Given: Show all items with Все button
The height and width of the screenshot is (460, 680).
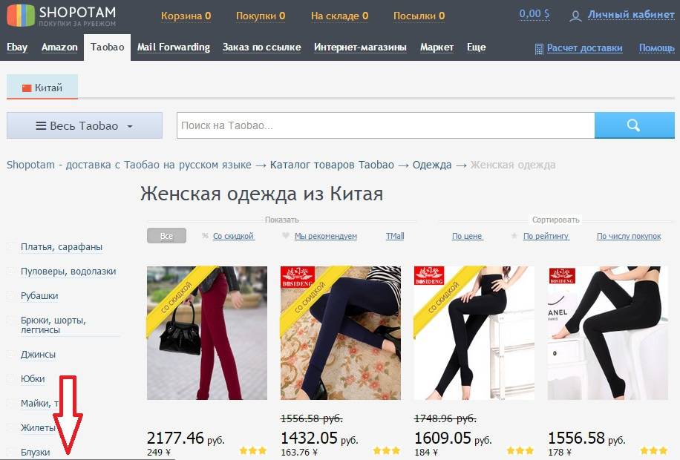Looking at the screenshot, I should pyautogui.click(x=166, y=236).
